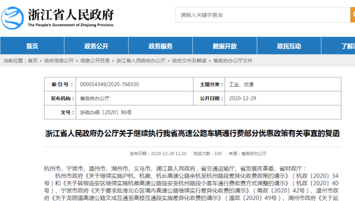Screen dimensions: 355x201
Task: Open the 首页 navigation tab
Action: click(32, 46)
